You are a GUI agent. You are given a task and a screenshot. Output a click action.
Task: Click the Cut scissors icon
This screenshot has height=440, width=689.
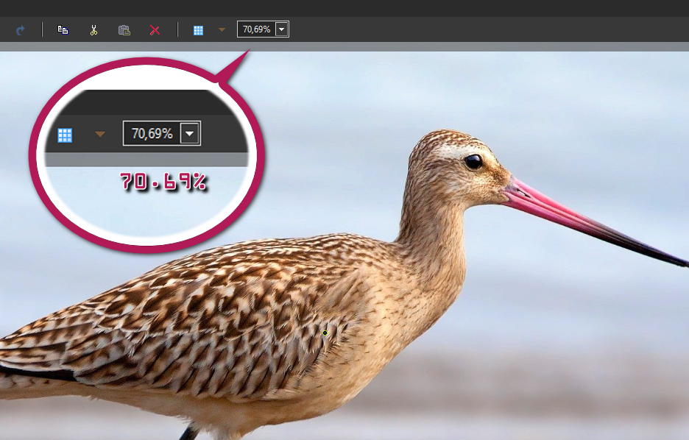[93, 30]
